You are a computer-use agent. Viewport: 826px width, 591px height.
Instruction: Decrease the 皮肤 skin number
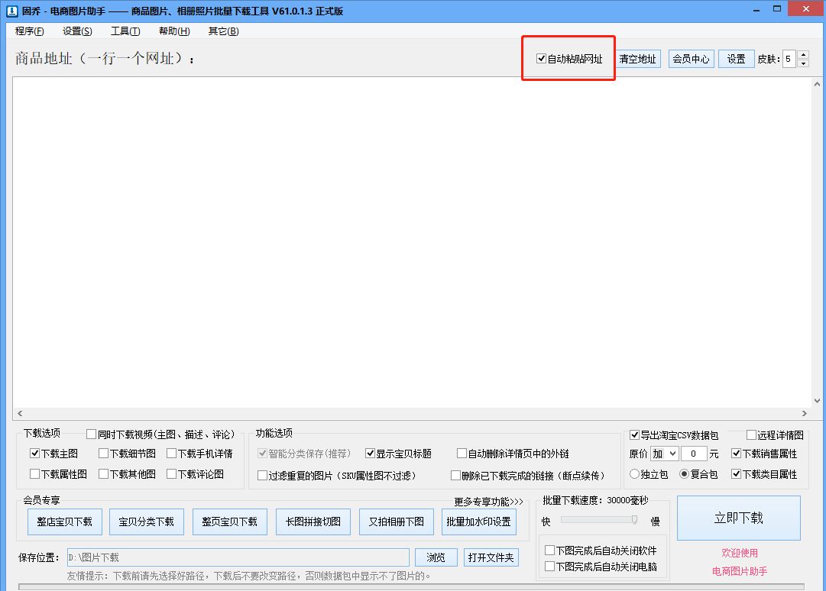point(803,63)
